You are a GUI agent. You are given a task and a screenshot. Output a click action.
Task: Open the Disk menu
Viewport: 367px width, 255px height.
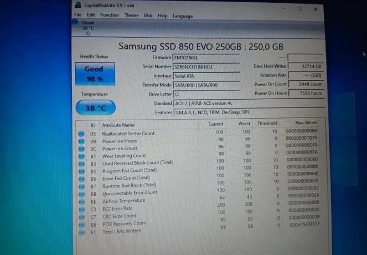coord(148,16)
